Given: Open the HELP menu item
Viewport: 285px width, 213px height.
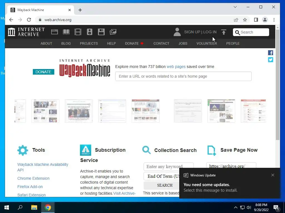Looking at the screenshot, I should pyautogui.click(x=111, y=44).
